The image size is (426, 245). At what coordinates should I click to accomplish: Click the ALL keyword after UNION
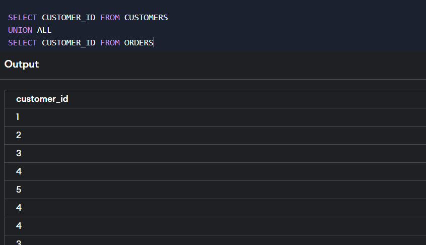44,30
